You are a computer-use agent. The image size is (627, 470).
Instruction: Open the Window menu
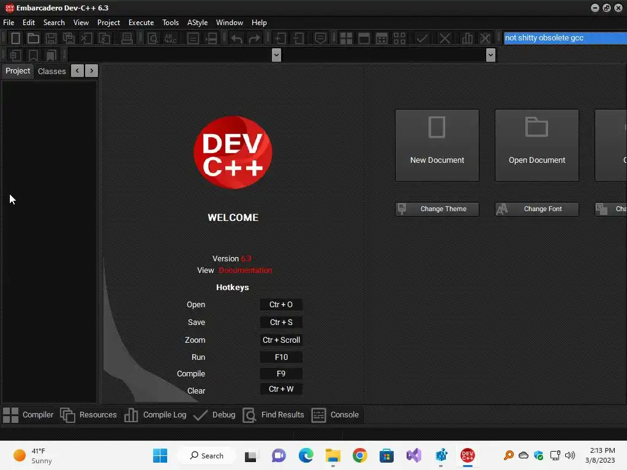[230, 23]
